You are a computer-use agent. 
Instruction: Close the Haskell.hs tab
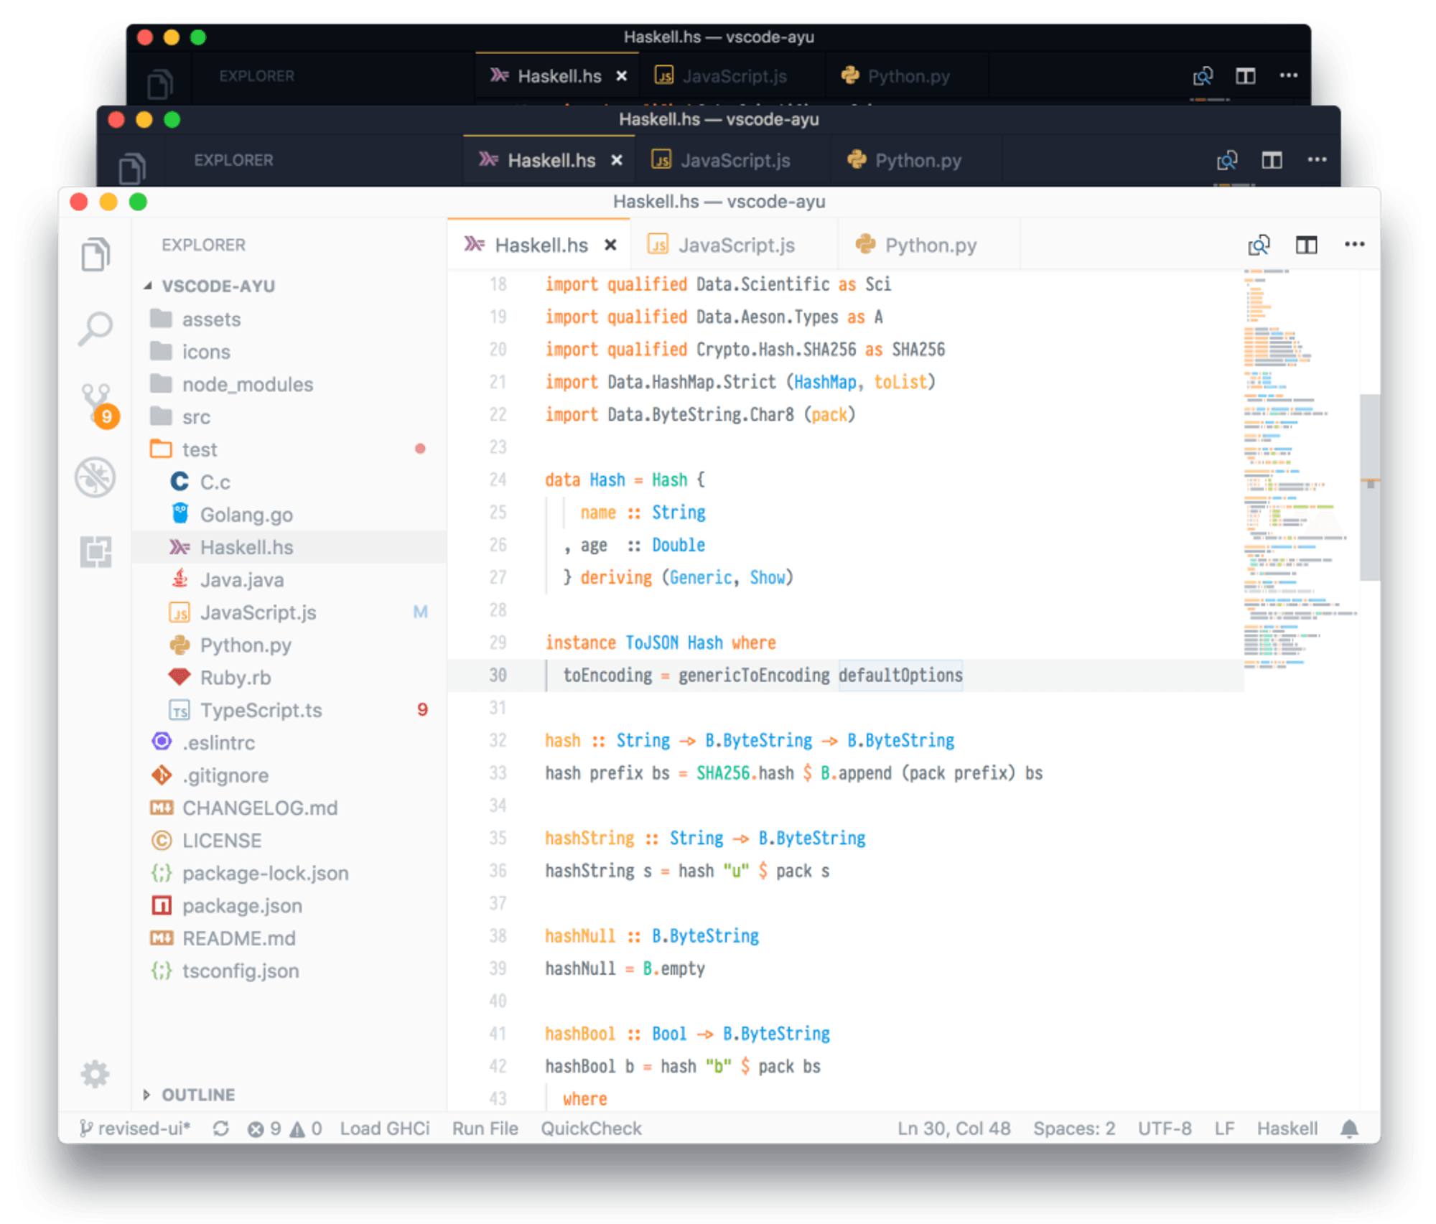click(610, 246)
